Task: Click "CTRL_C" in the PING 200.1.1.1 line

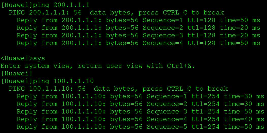Action: (175, 13)
